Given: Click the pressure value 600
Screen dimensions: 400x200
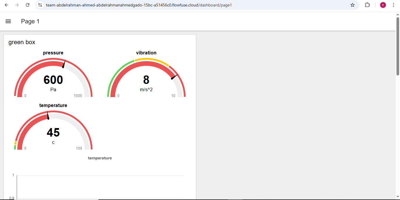Looking at the screenshot, I should pos(53,80).
